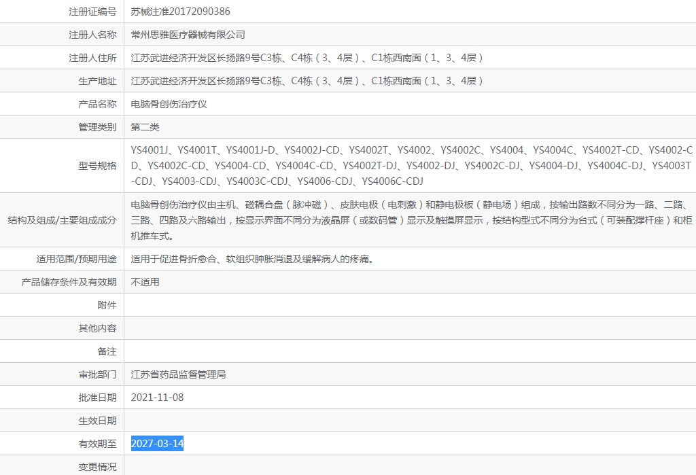Click the 其他内容 label
This screenshot has height=475, width=696.
[x=97, y=328]
